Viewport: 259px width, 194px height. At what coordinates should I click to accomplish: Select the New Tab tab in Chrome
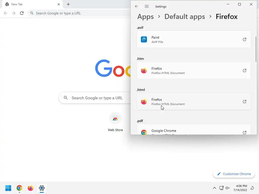(32, 4)
